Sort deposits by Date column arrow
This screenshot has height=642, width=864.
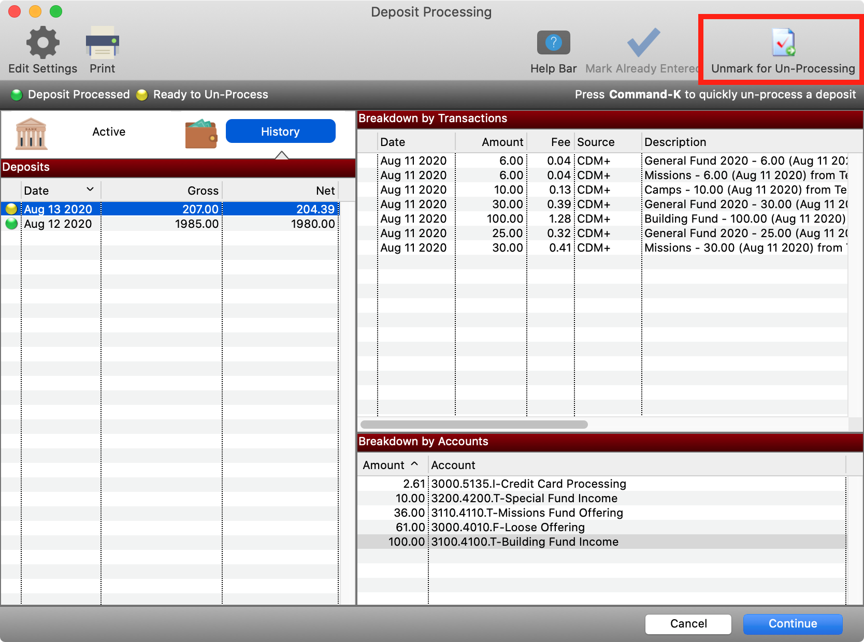pyautogui.click(x=90, y=190)
